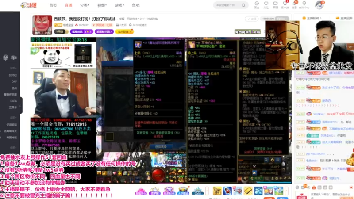Click second emblem icon in sidebar
The width and height of the screenshot is (354, 199).
pos(14,58)
